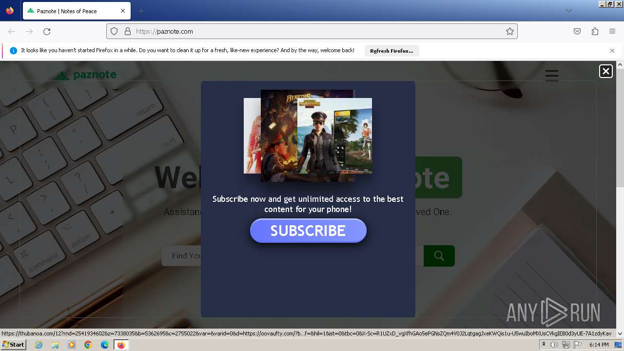The height and width of the screenshot is (351, 624).
Task: Click the Firefox taskbar button
Action: [121, 345]
